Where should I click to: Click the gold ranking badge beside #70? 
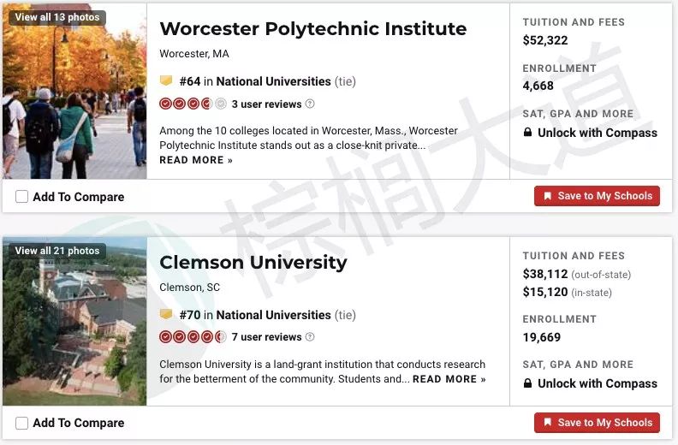[166, 314]
